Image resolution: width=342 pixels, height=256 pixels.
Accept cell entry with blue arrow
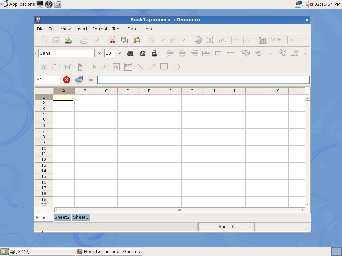[x=79, y=80]
